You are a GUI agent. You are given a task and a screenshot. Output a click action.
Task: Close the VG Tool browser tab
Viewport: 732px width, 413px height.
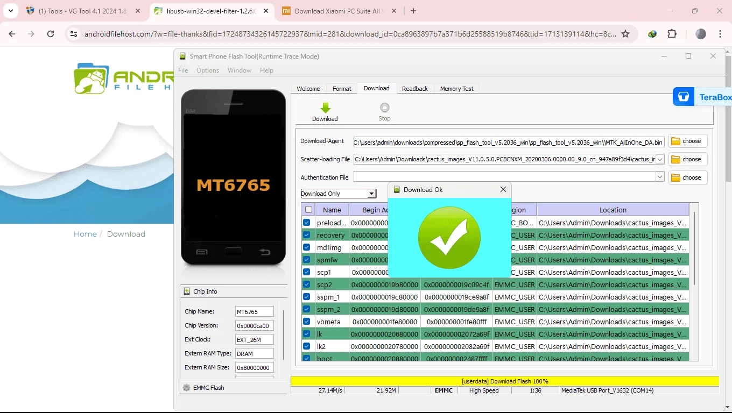click(x=137, y=11)
